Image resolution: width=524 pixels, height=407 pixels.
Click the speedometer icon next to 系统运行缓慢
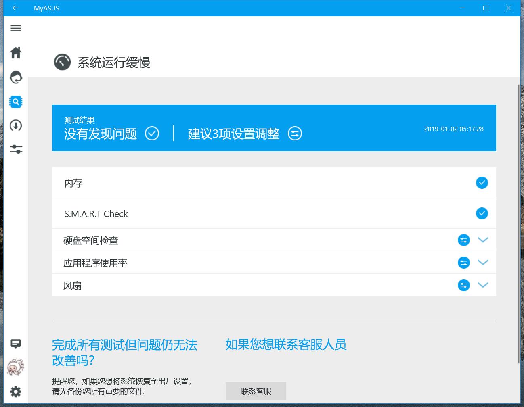click(62, 62)
